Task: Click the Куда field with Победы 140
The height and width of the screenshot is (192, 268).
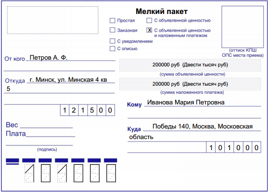Action: point(202,127)
